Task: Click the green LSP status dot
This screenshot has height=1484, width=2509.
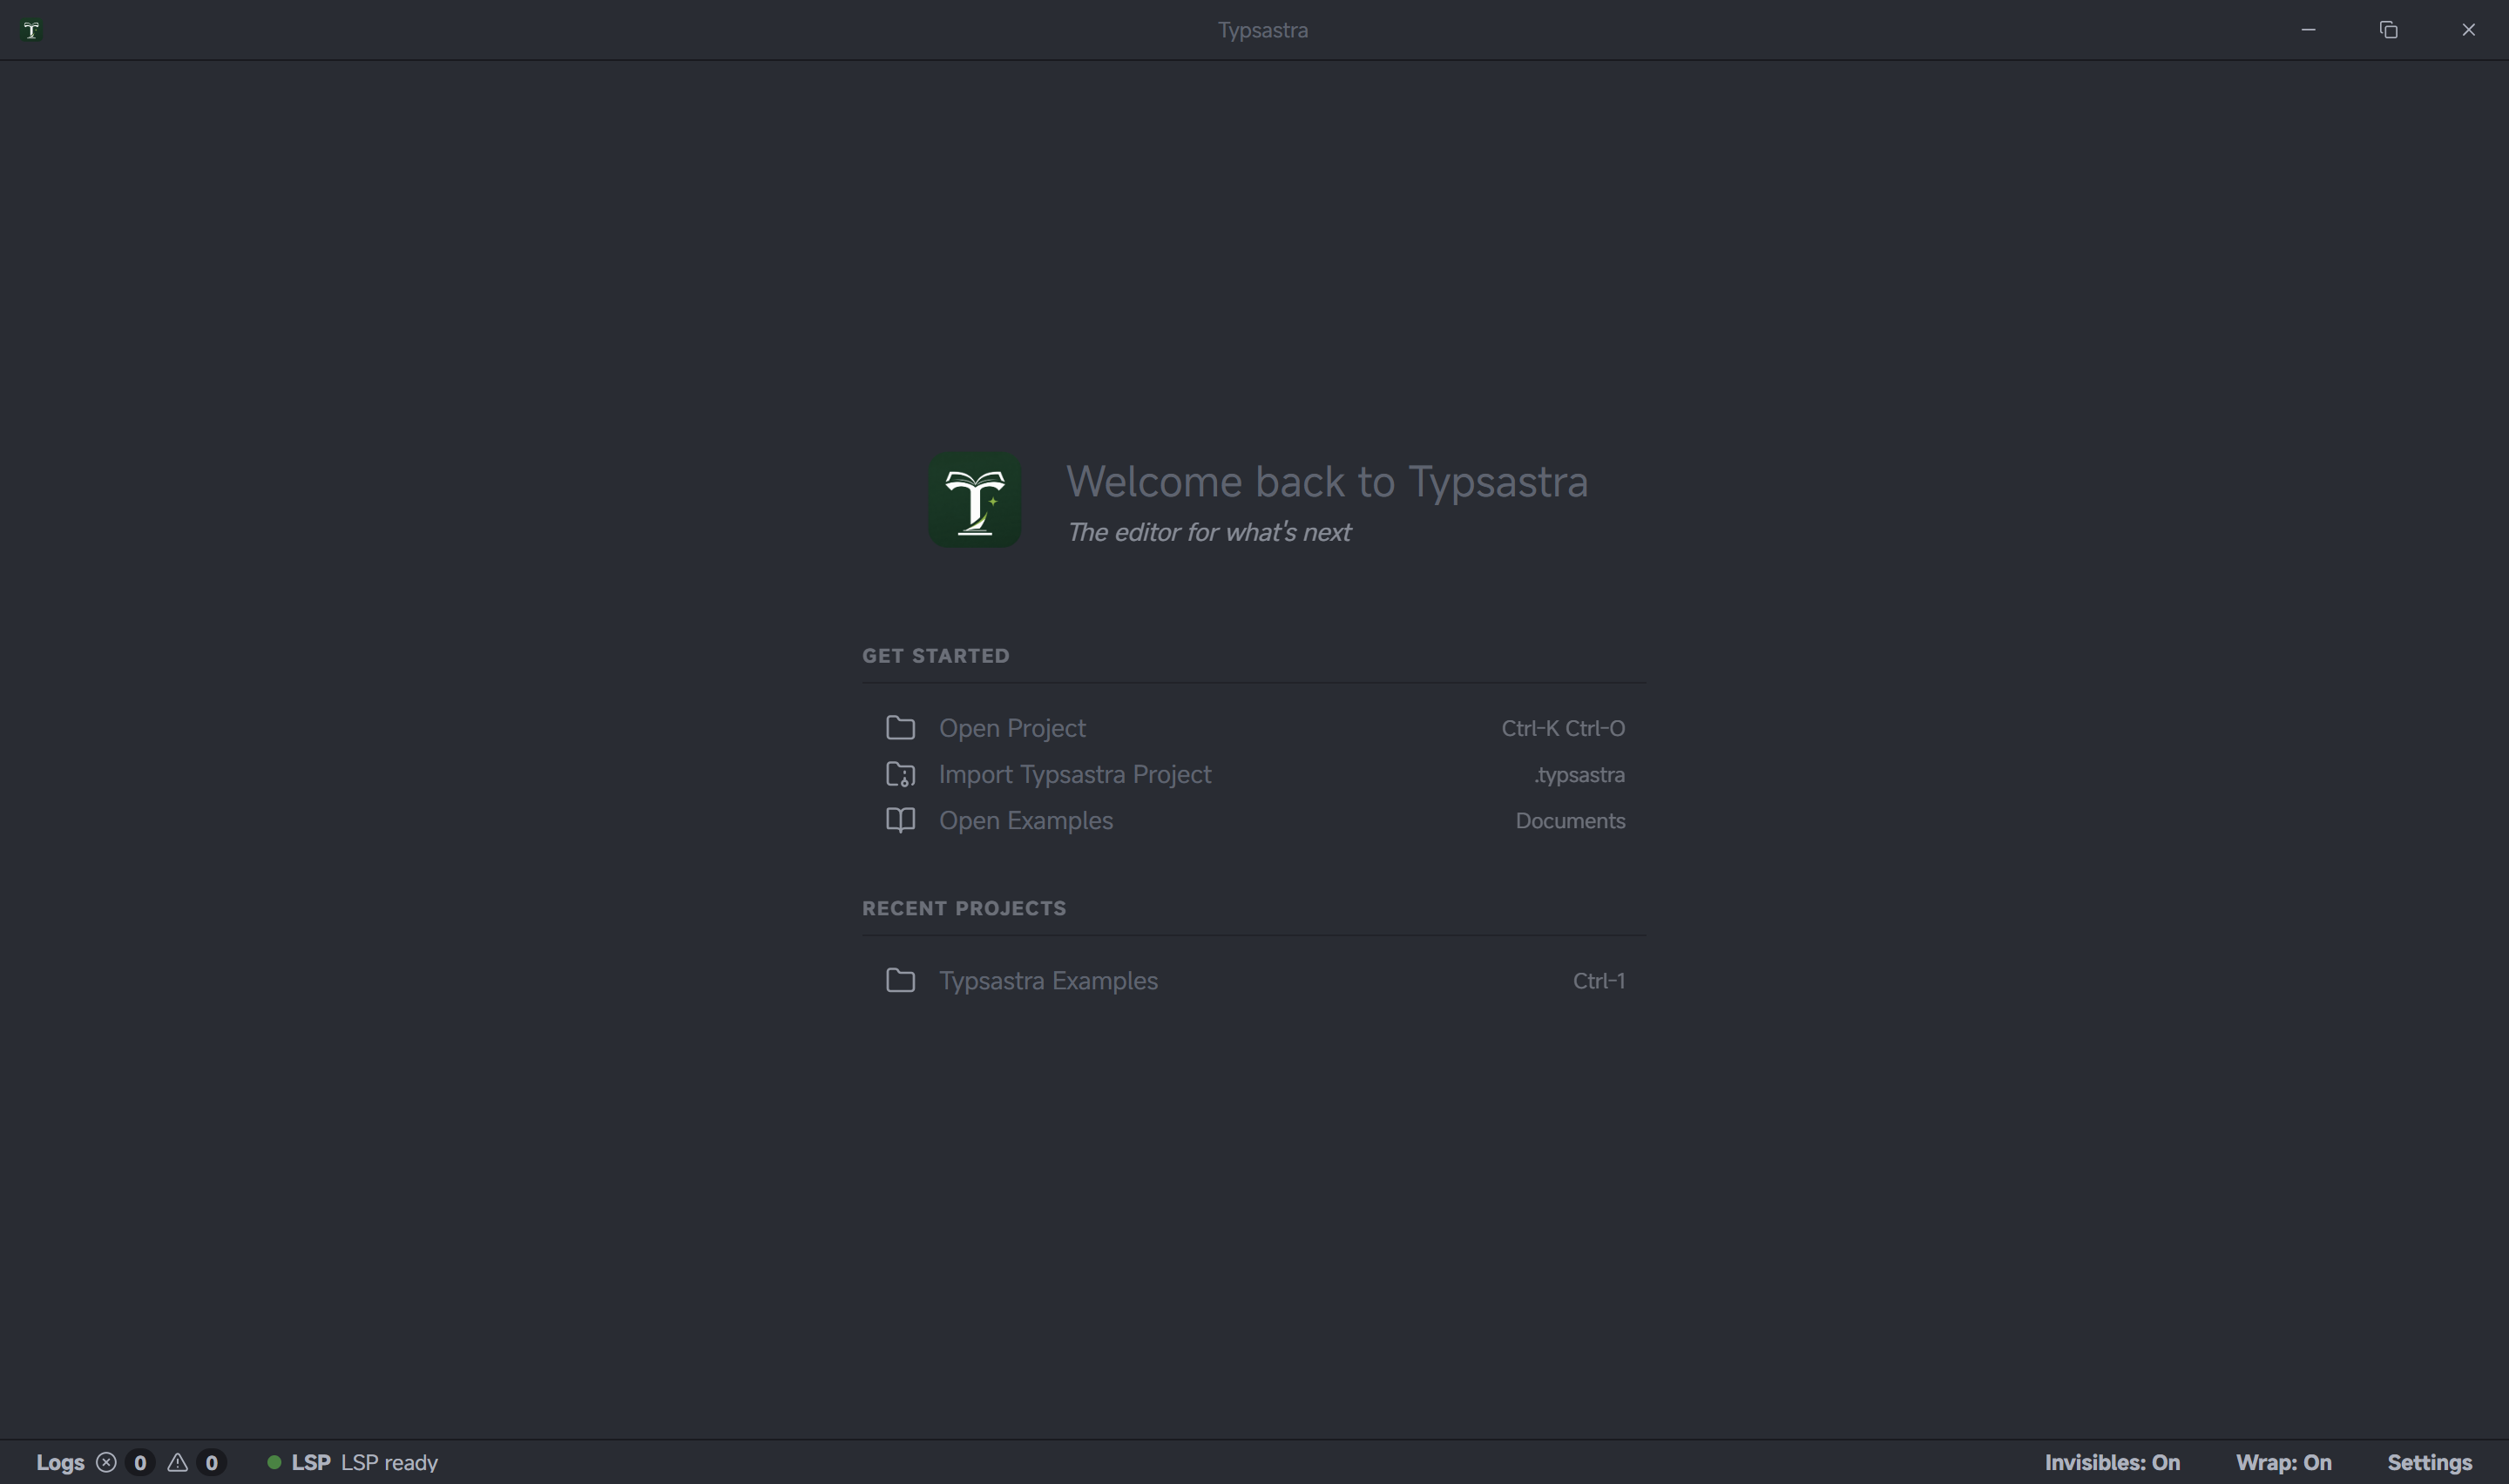Action: click(273, 1462)
